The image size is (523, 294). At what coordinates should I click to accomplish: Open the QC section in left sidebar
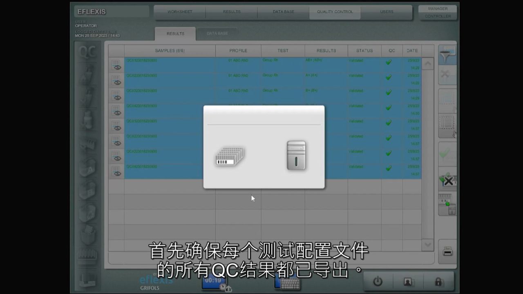click(x=87, y=52)
